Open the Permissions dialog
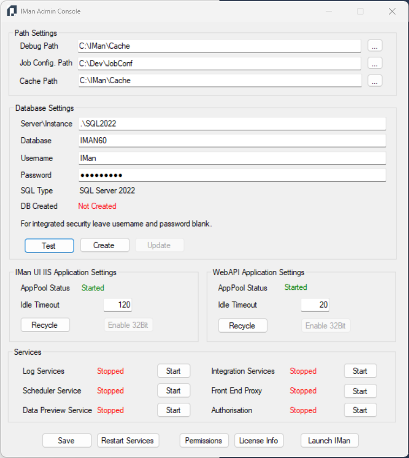The image size is (409, 458). (x=204, y=441)
